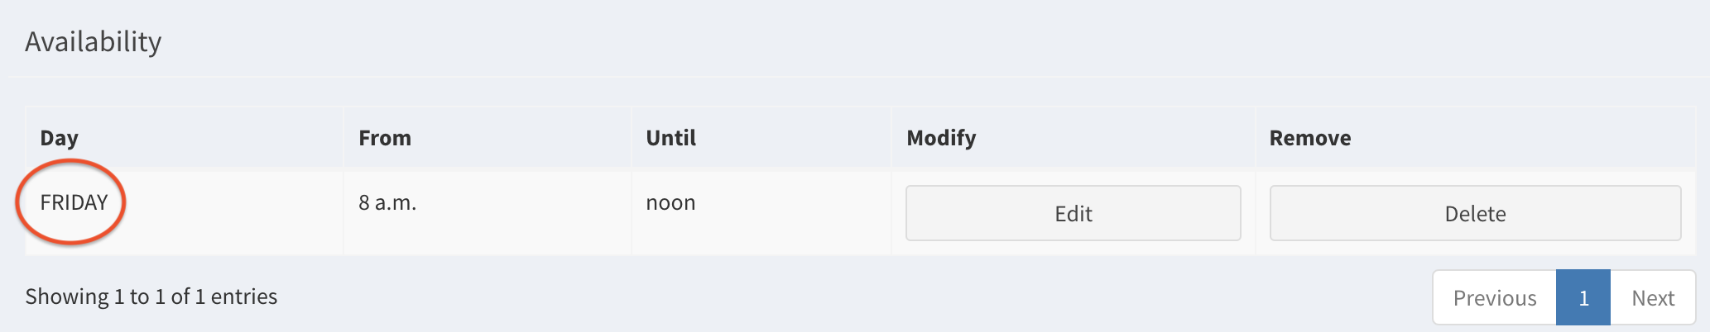Click the Modify column header

click(x=941, y=138)
